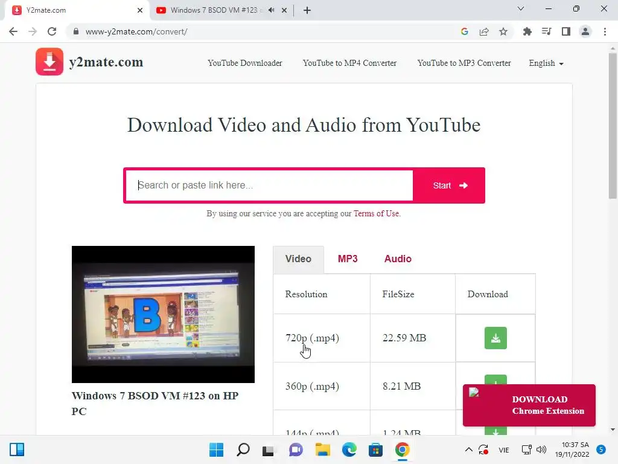The width and height of the screenshot is (618, 464).
Task: Click the browser forward arrow
Action: [x=33, y=31]
